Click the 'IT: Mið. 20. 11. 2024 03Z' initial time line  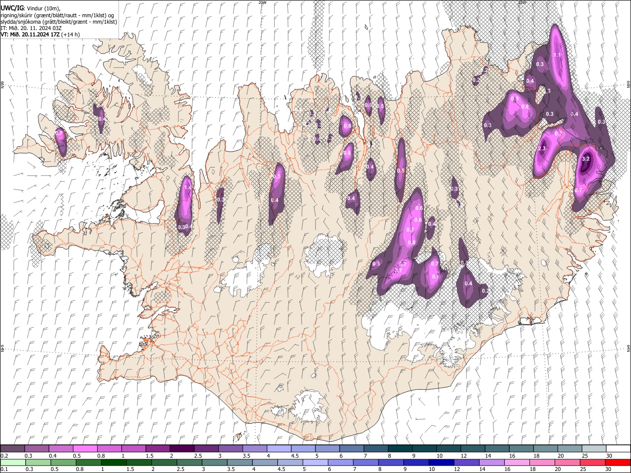(x=31, y=28)
